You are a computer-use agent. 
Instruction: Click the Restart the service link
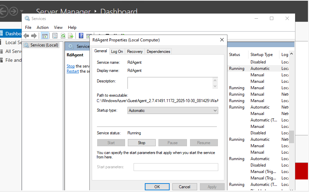click(x=72, y=71)
